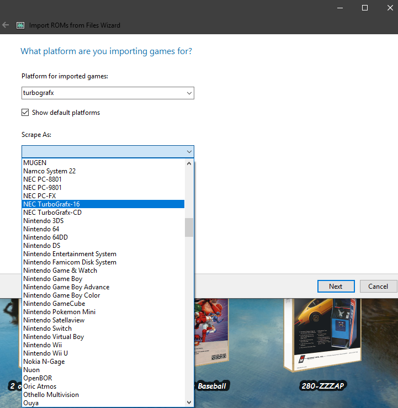Open the Platform for imported games dropdown arrow
Screen dimensions: 398x408
pyautogui.click(x=189, y=93)
